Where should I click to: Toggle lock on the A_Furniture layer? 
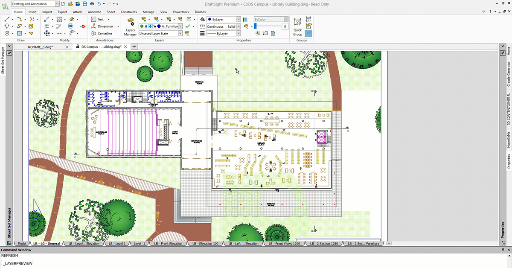[154, 26]
